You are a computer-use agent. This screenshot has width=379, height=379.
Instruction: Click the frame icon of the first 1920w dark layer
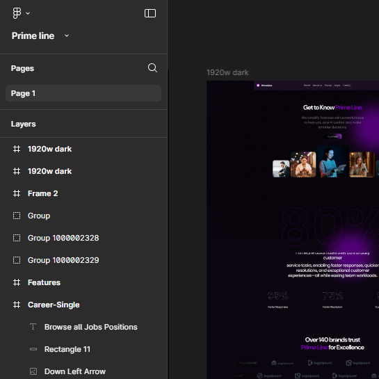[x=17, y=149]
